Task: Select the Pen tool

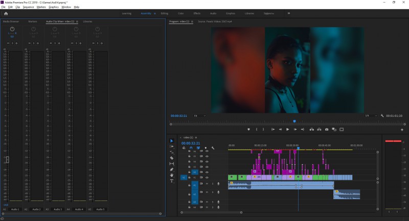Action: tap(172, 169)
